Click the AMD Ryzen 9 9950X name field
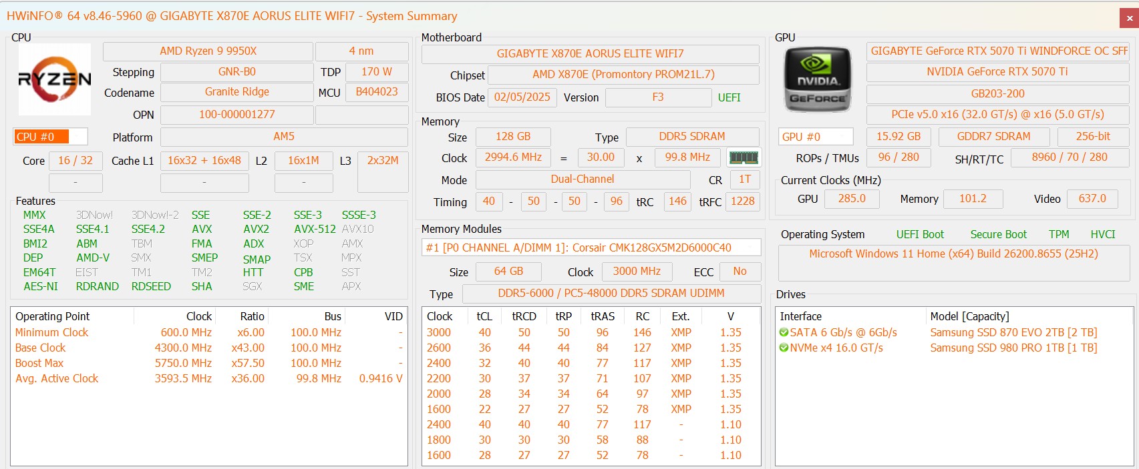Screen dimensions: 1139x469 (208, 51)
